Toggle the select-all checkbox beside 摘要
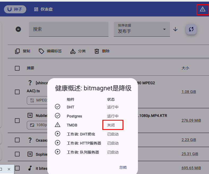Image resolution: width=209 pixels, height=174 pixels. 17,68
